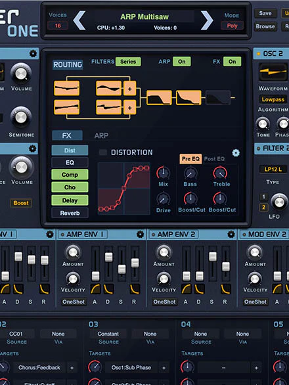
Task: Click the Distortion Mix knob
Action: [x=164, y=173]
